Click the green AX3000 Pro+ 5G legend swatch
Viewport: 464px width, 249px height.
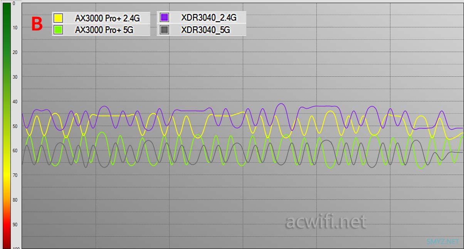58,30
